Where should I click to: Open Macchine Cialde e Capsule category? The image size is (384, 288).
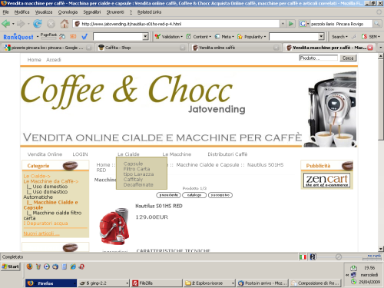coord(51,205)
